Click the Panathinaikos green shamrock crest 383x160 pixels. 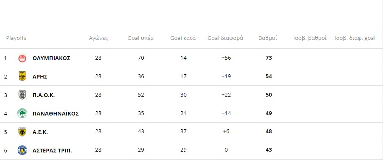22,113
